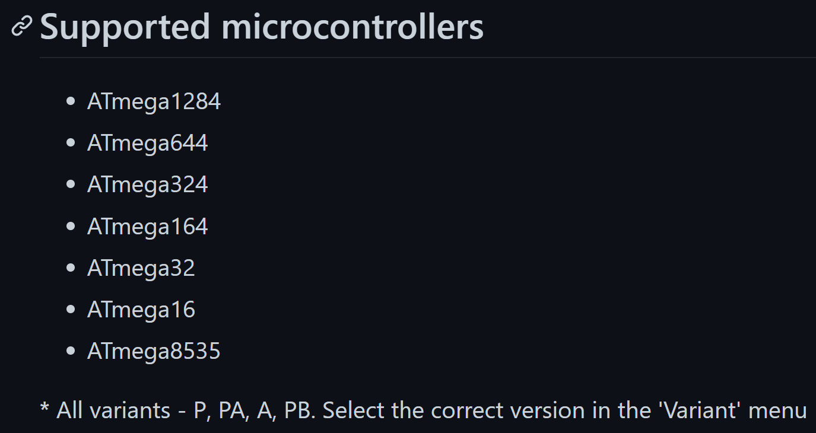Click the bullet marker before ATmega32
This screenshot has width=816, height=433.
click(71, 268)
